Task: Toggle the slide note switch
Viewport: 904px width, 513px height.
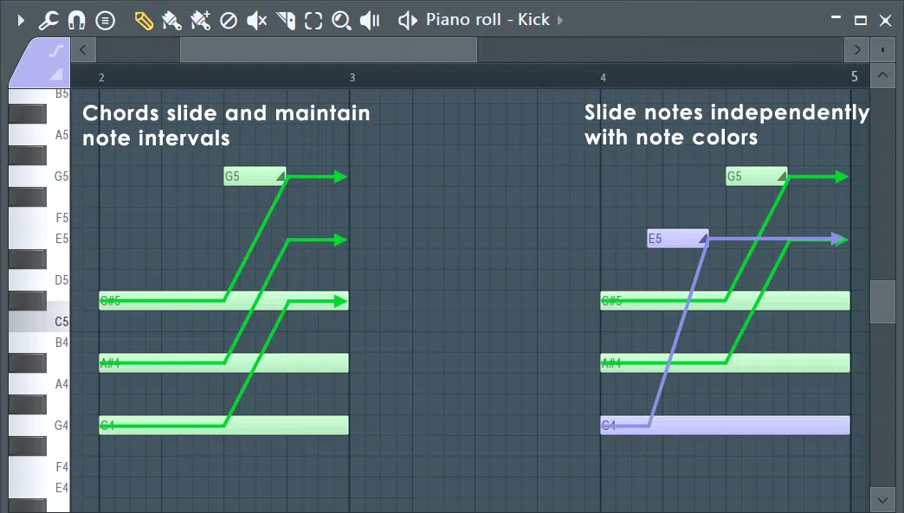Action: tap(56, 51)
